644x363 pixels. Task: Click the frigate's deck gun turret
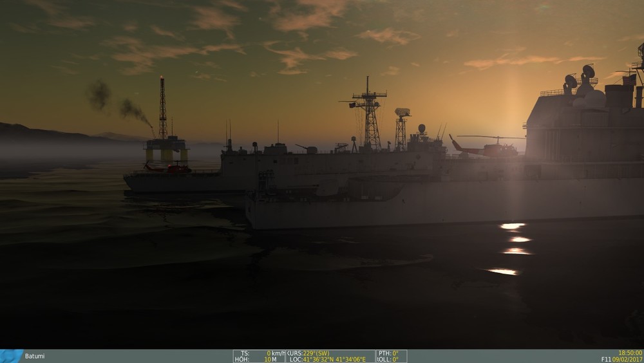[307, 149]
